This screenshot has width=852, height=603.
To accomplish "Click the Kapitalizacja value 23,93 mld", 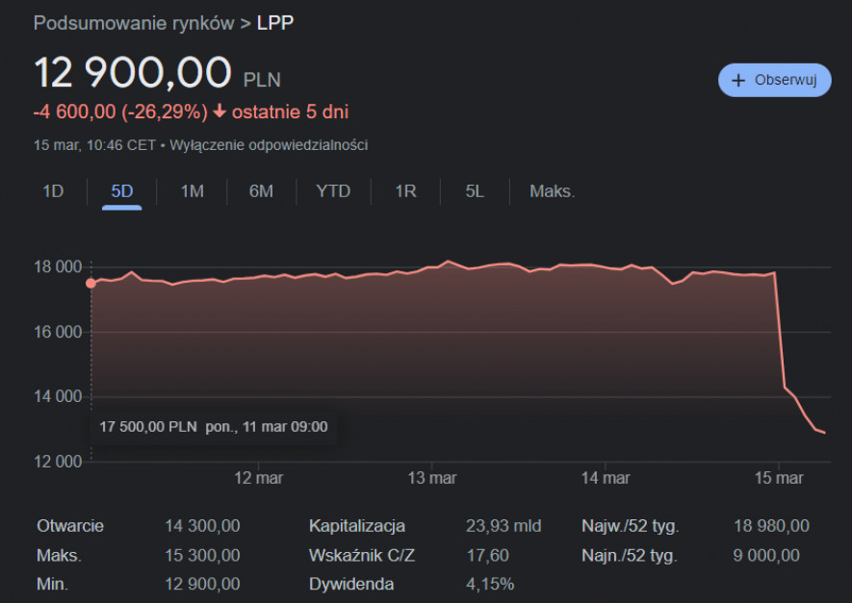I will [x=503, y=525].
